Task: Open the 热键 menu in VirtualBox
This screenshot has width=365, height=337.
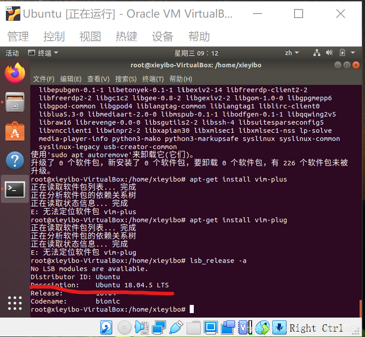Action: 126,37
